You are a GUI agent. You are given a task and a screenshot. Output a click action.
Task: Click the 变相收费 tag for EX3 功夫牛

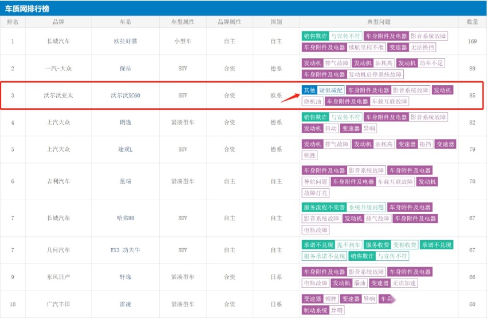click(404, 245)
